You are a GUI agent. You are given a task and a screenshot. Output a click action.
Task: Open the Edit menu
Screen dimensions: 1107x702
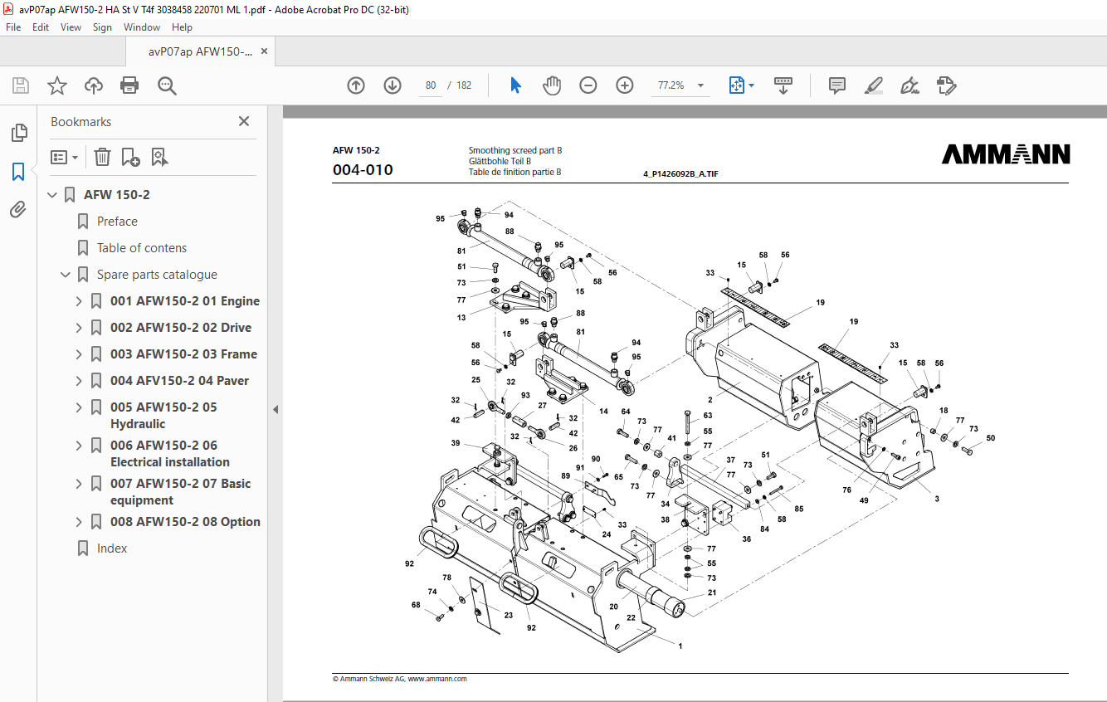point(41,27)
